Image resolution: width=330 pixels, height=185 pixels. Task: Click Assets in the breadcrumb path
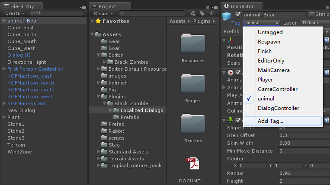coord(177,21)
